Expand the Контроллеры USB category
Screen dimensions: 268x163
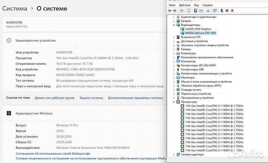(x=174, y=69)
